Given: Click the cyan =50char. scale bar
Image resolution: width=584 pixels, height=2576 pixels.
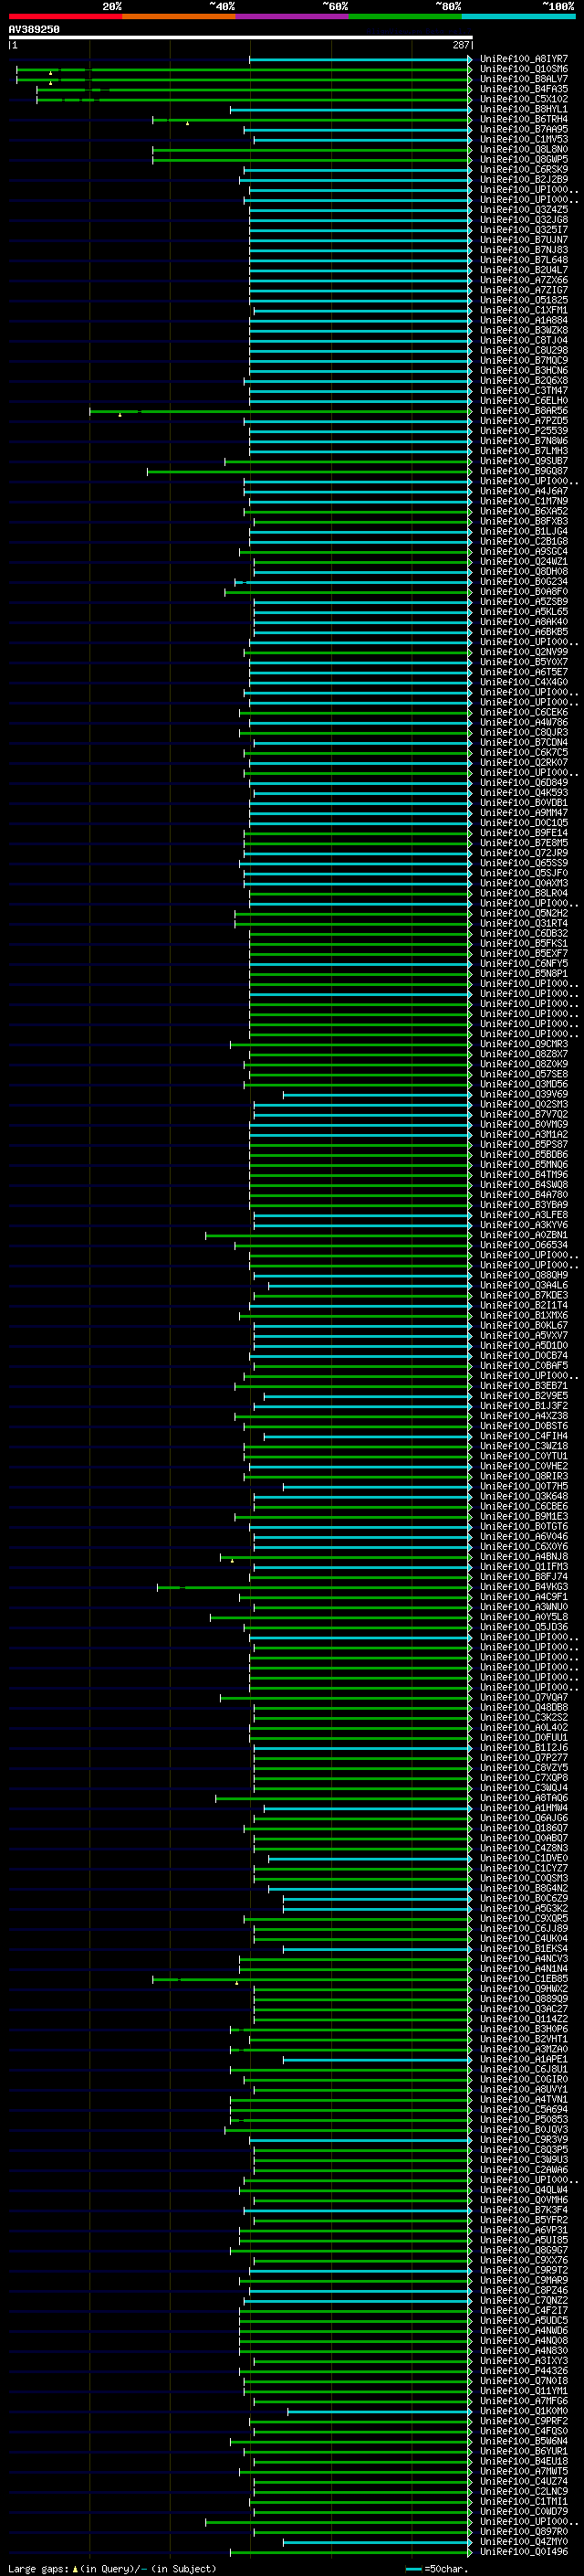Looking at the screenshot, I should (413, 2569).
